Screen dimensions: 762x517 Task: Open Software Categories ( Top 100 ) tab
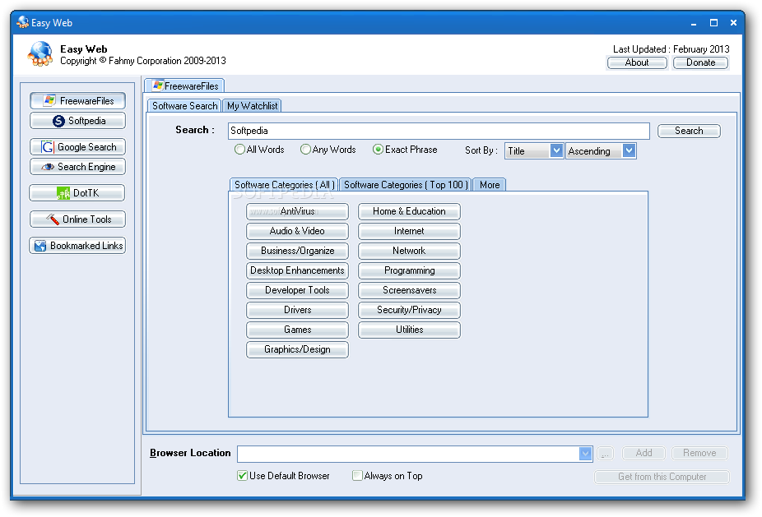(406, 185)
